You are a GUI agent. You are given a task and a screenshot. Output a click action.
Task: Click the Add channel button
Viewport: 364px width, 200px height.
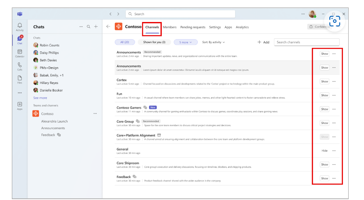[x=263, y=42]
